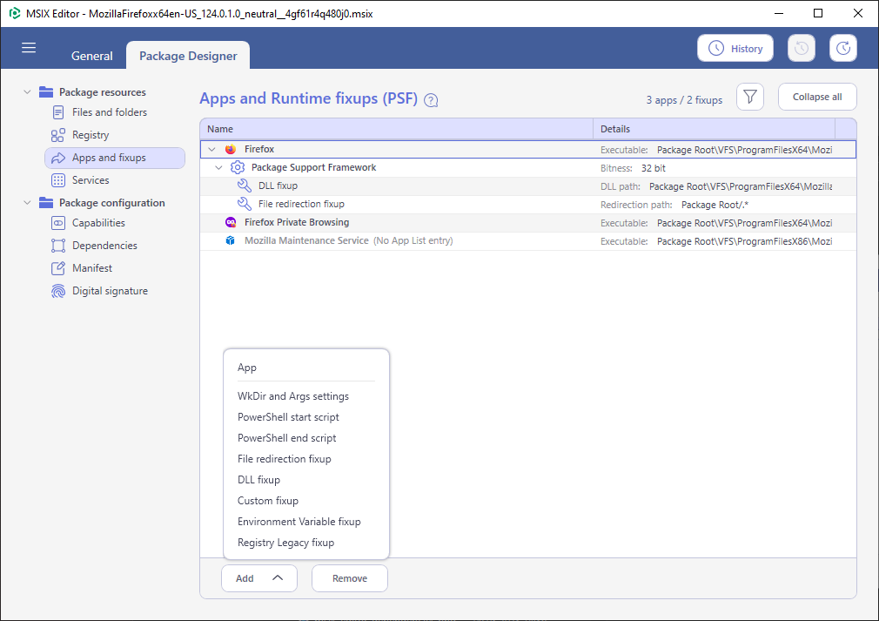Click the Firefox Private Browsing mask icon

(231, 223)
